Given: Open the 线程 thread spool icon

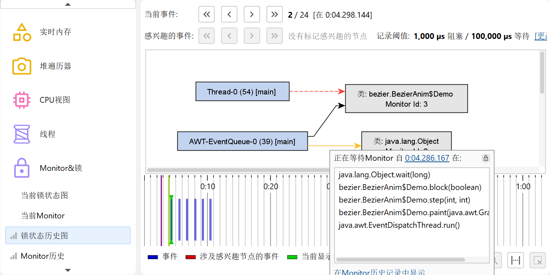Looking at the screenshot, I should pos(22,134).
